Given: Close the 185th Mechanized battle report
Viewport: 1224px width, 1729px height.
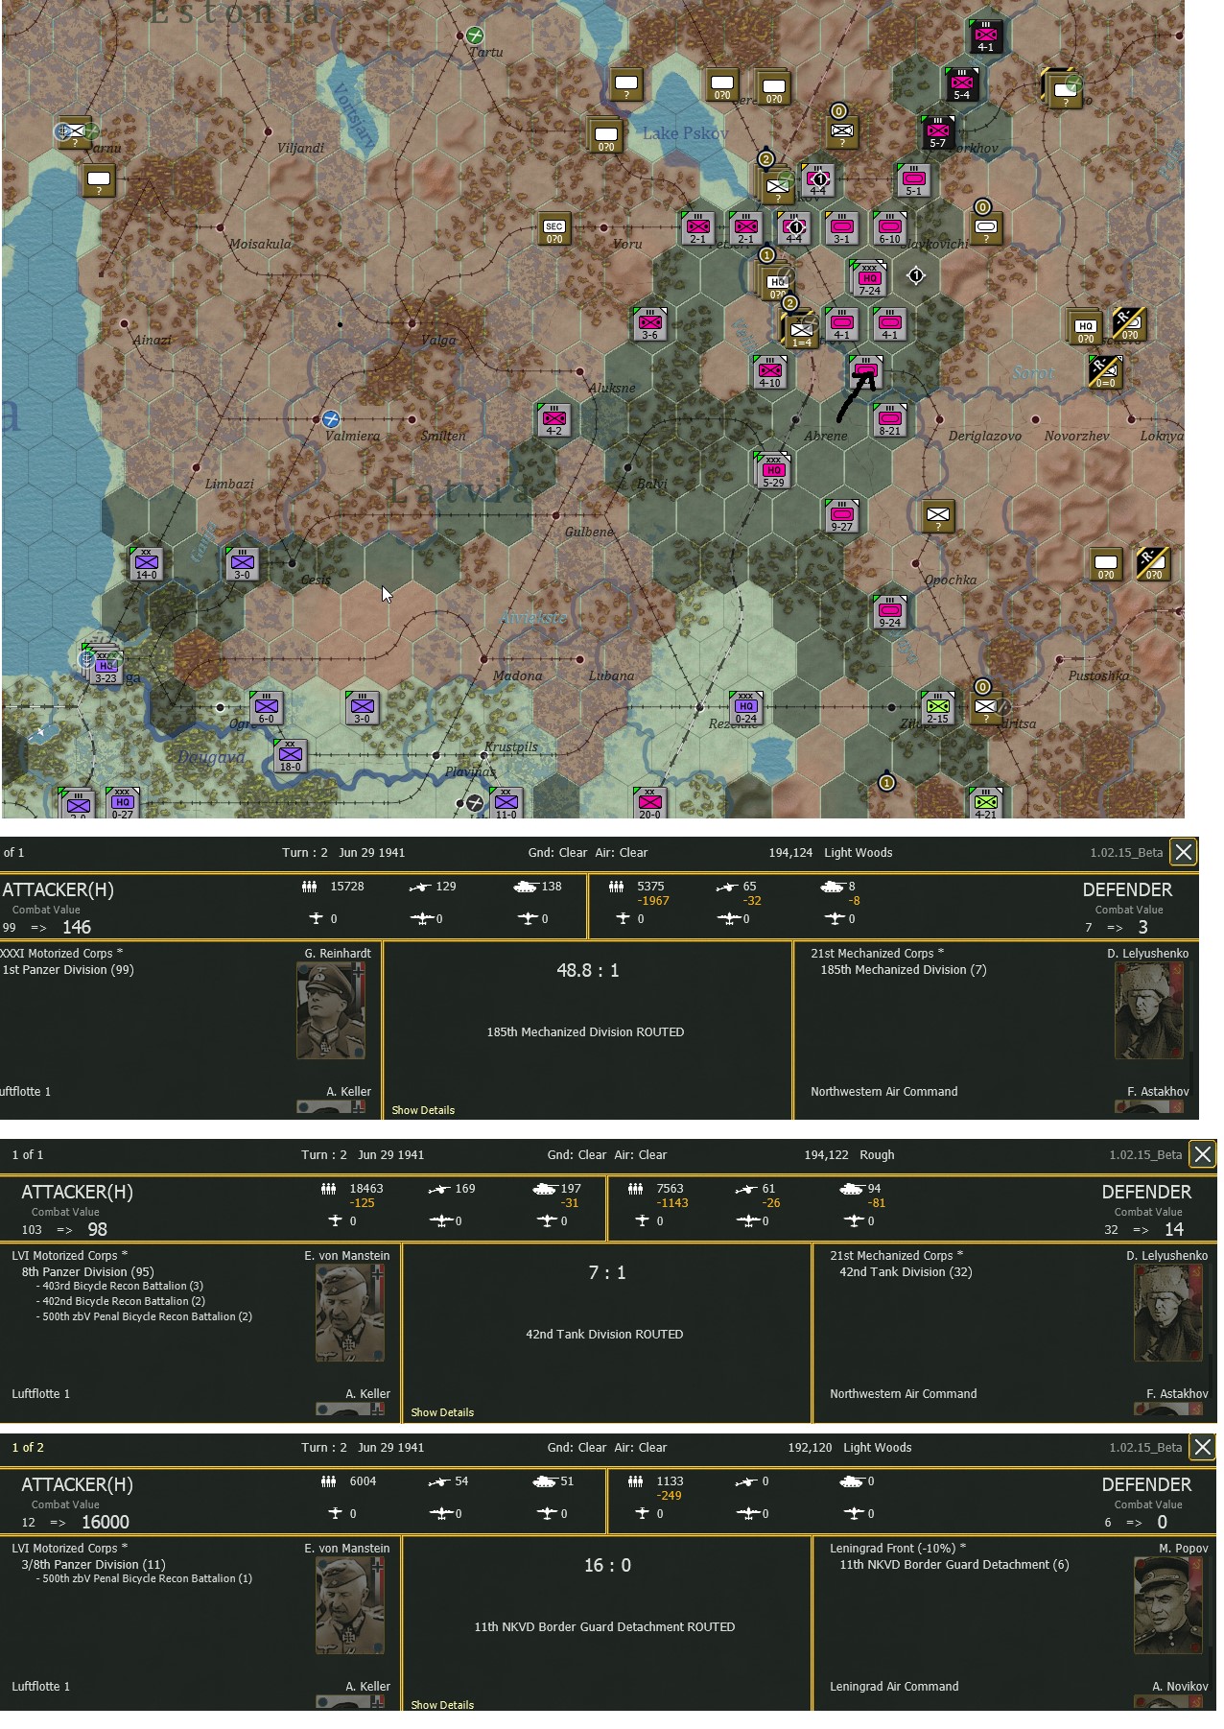Looking at the screenshot, I should 1184,852.
